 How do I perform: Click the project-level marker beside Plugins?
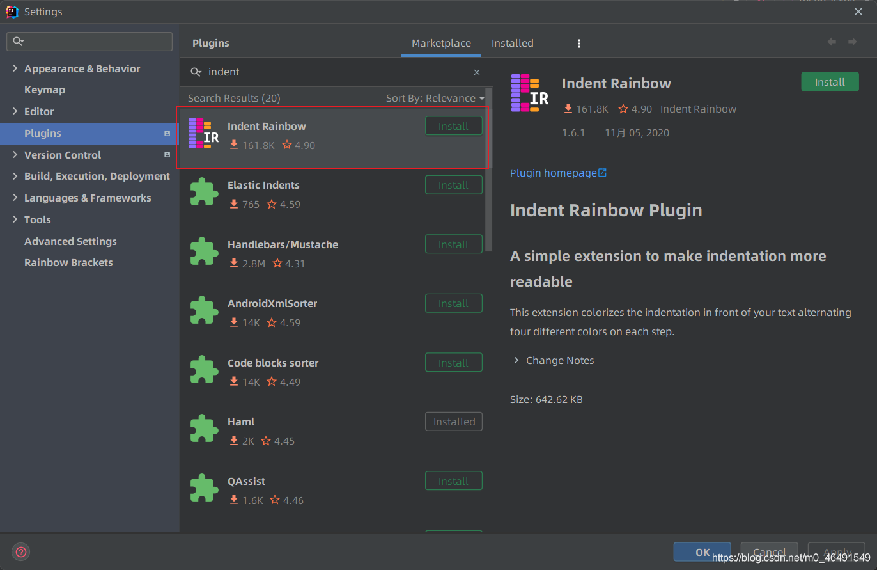(x=167, y=133)
